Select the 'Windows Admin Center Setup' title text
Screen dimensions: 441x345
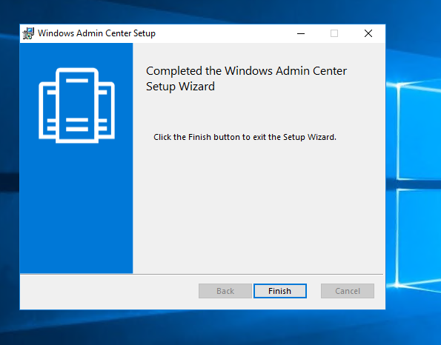click(x=96, y=33)
